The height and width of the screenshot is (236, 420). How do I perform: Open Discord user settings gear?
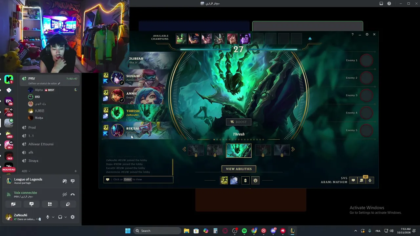coord(73,217)
